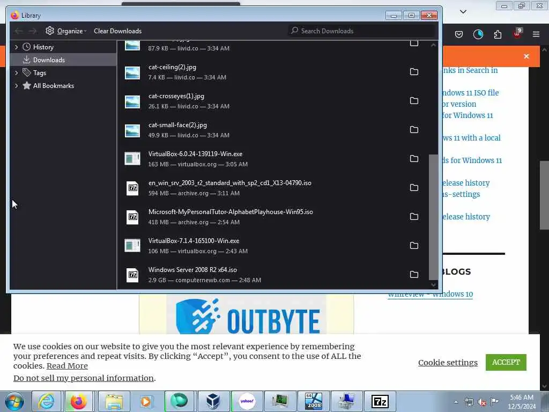Click the cat-ceiling(2).jpg image thumbnail icon
549x412 pixels.
pyautogui.click(x=132, y=73)
